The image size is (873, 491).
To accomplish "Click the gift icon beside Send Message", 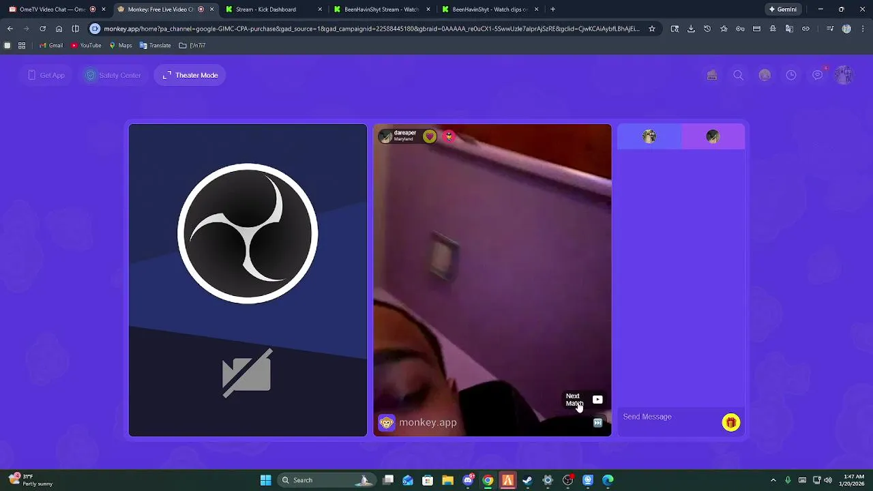I will click(730, 423).
